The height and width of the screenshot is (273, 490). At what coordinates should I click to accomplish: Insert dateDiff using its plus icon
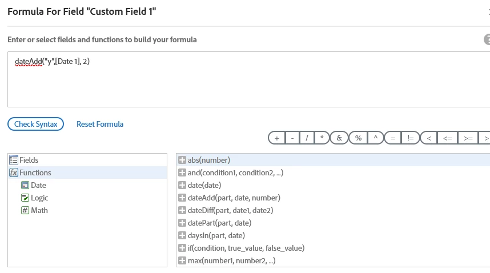click(x=182, y=210)
